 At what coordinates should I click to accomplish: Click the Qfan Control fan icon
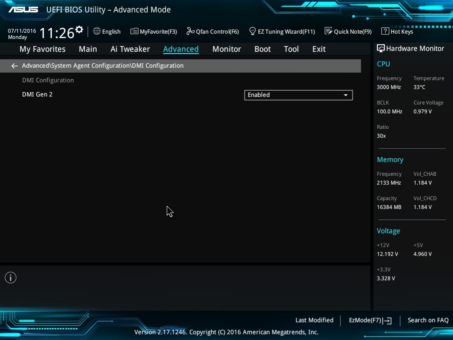point(190,31)
